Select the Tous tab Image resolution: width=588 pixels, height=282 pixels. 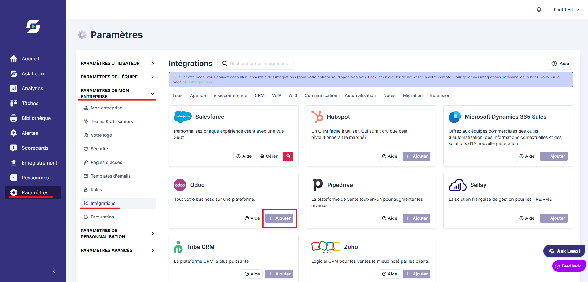click(x=178, y=95)
